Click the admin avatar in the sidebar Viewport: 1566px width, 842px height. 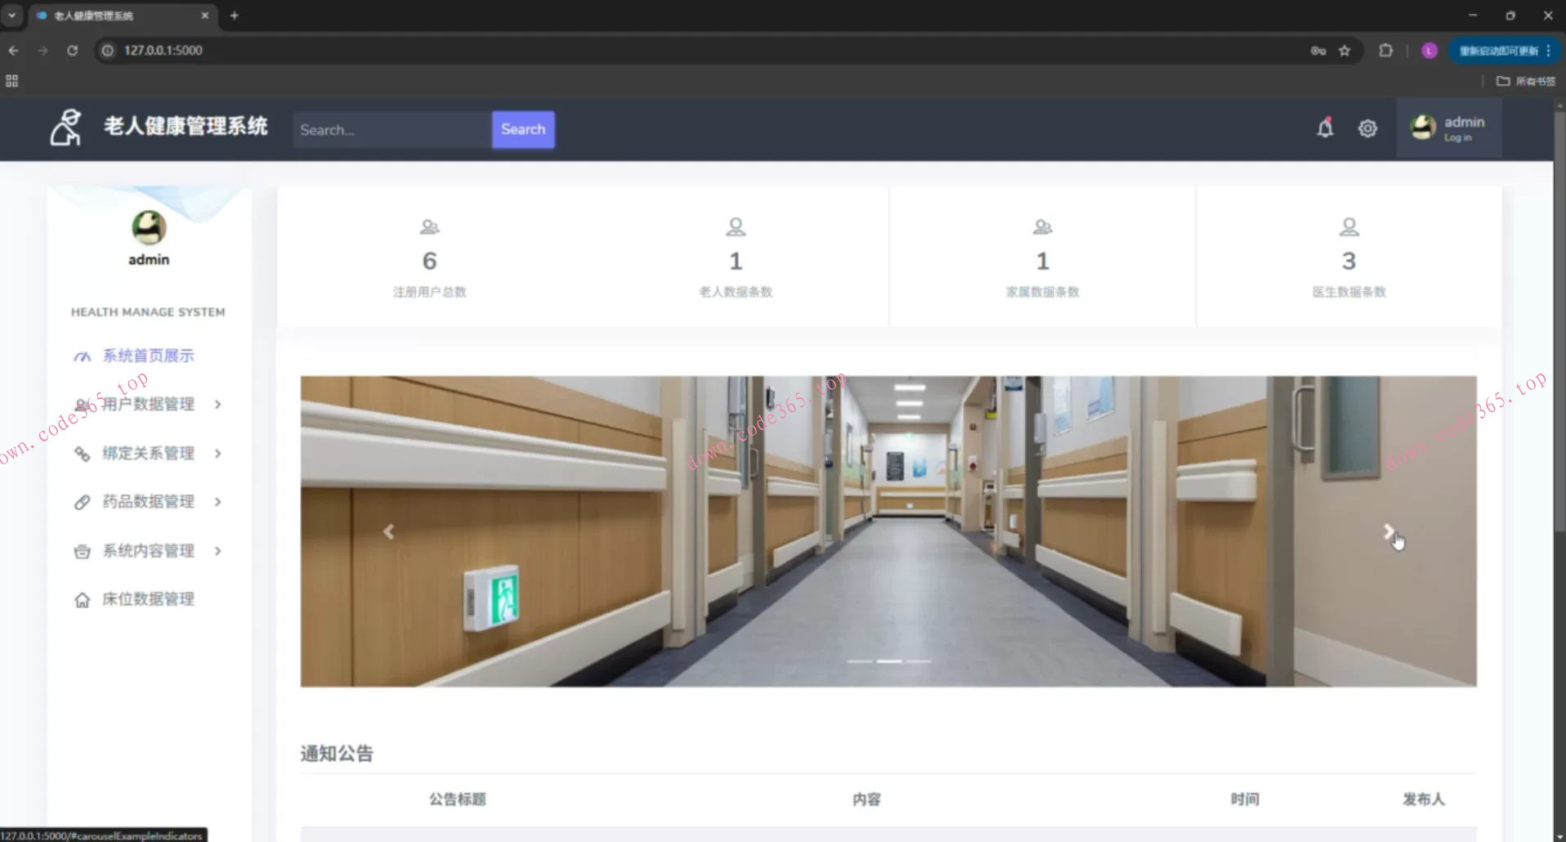[x=149, y=228]
